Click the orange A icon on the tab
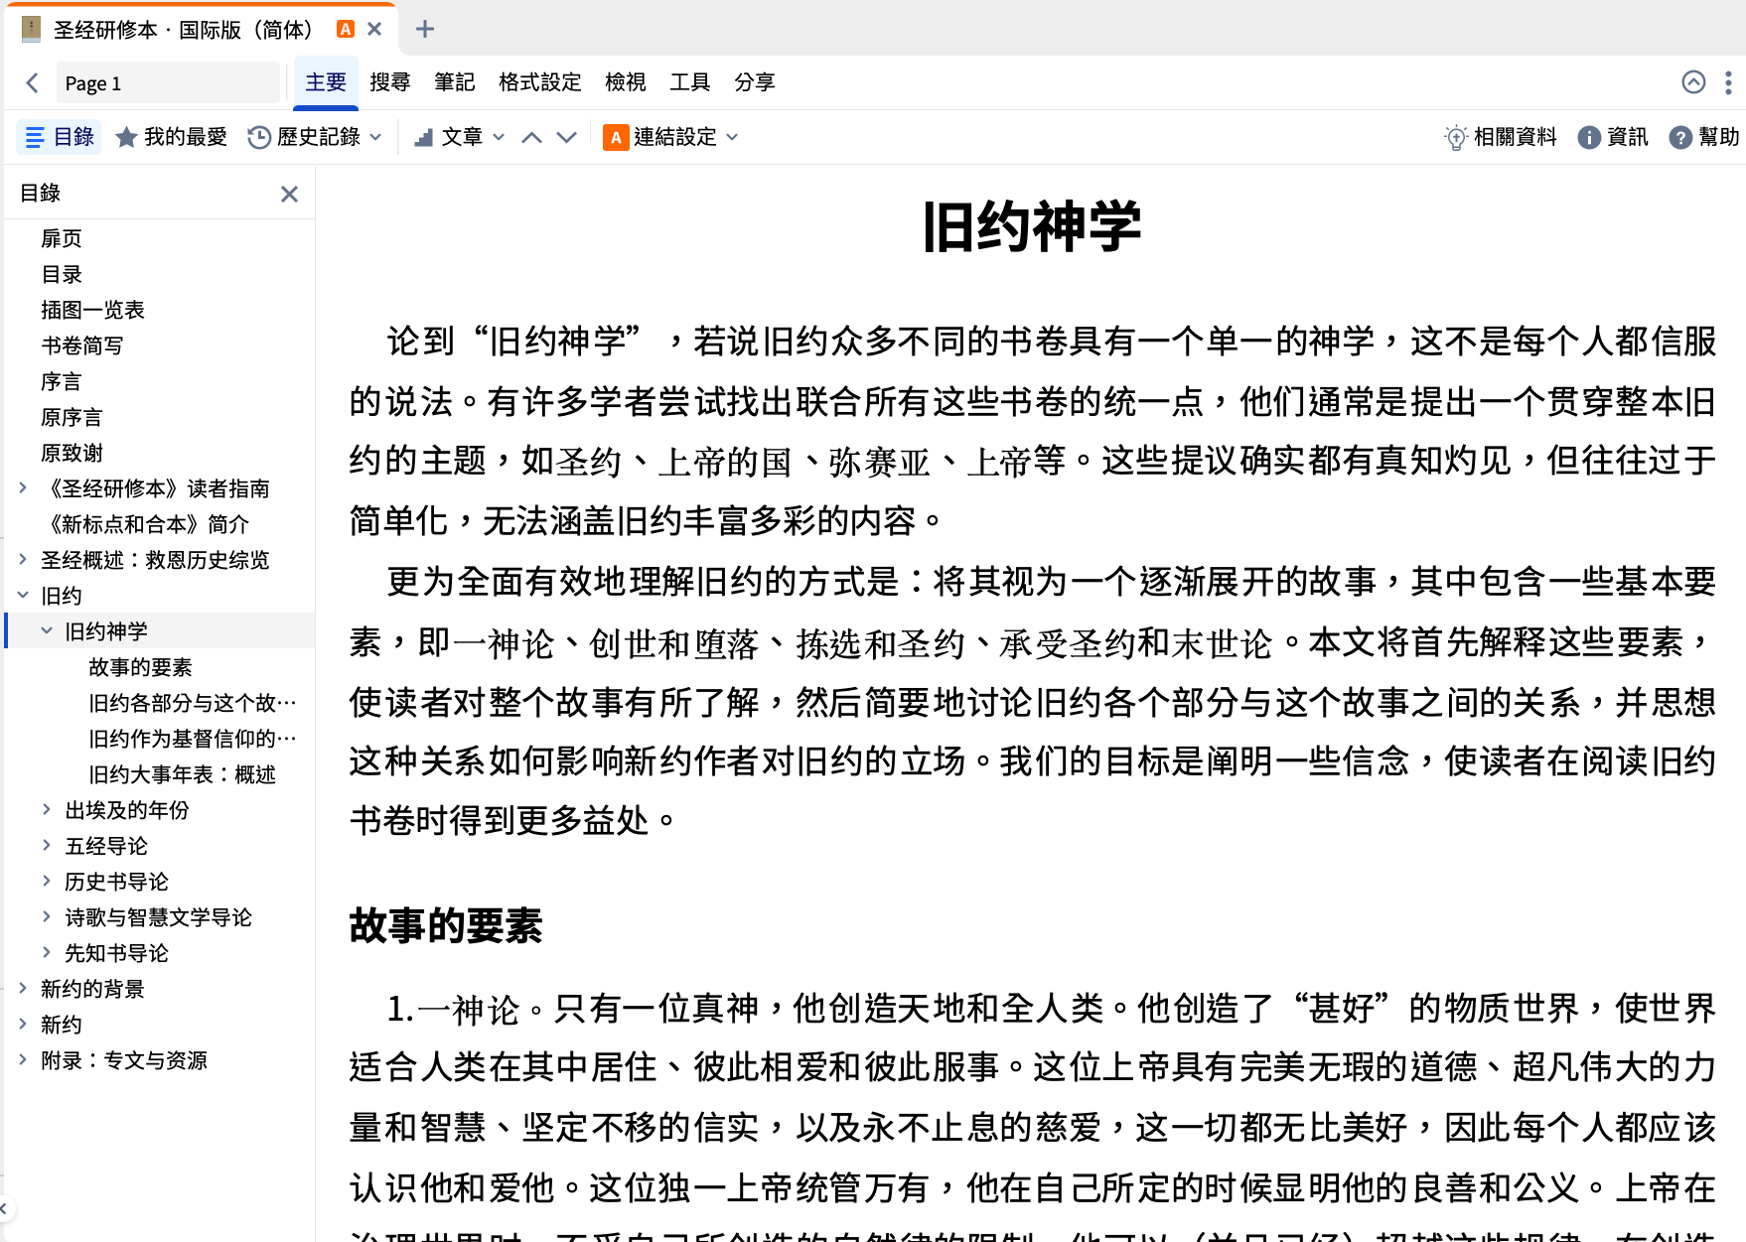This screenshot has height=1242, width=1746. click(x=346, y=29)
